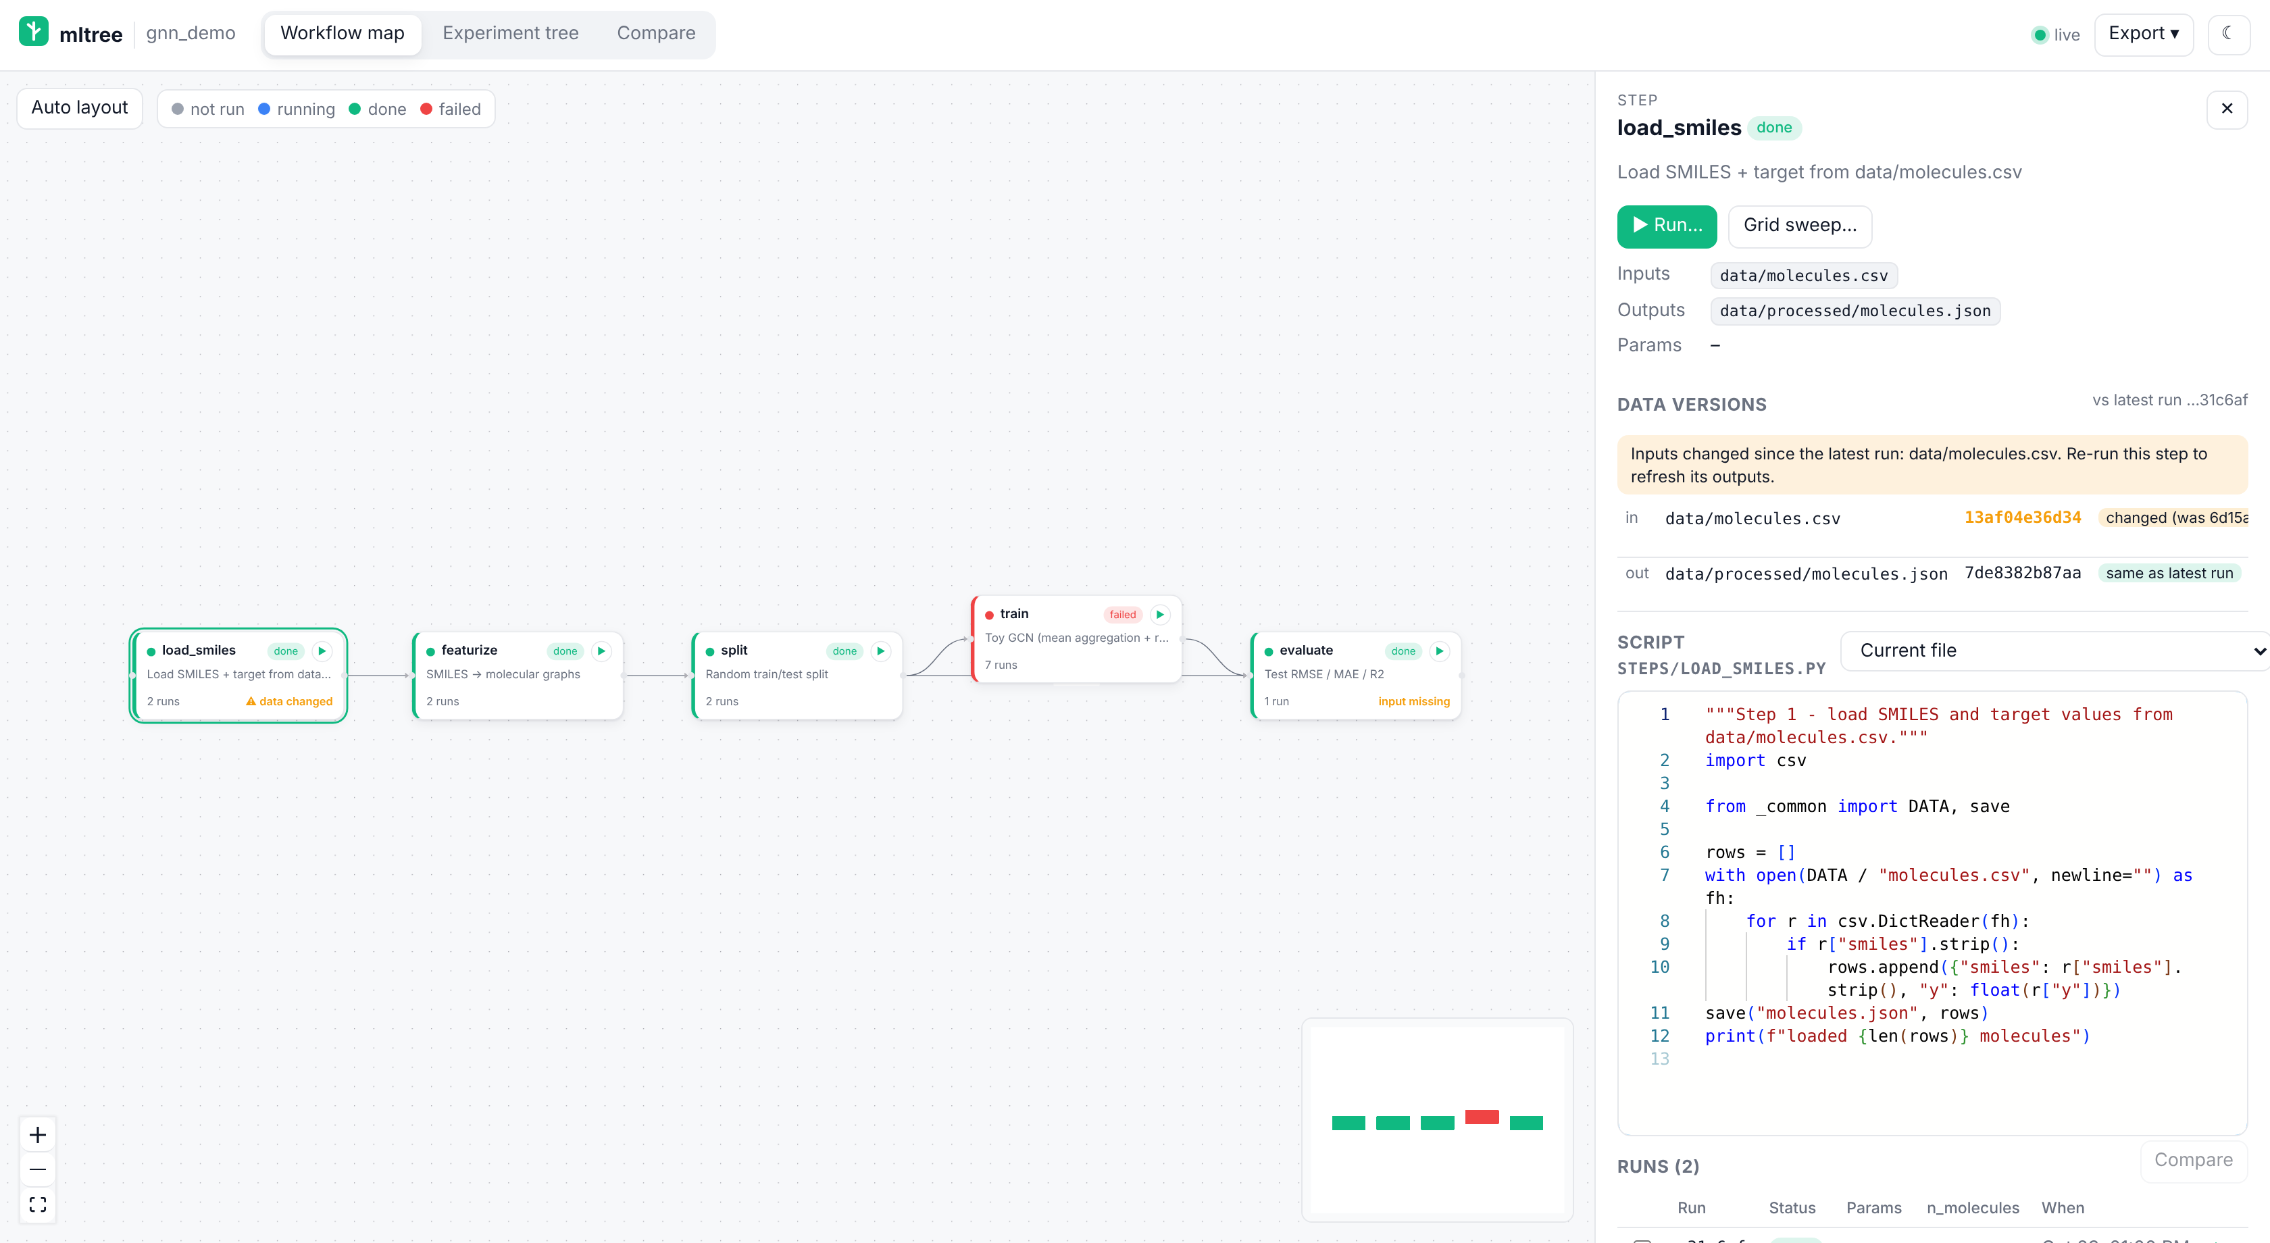Click the data/molecules.csv input chip
2270x1243 pixels.
(x=1804, y=276)
